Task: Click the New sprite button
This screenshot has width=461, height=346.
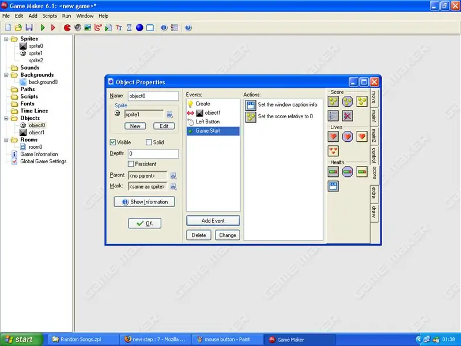Action: (x=135, y=126)
